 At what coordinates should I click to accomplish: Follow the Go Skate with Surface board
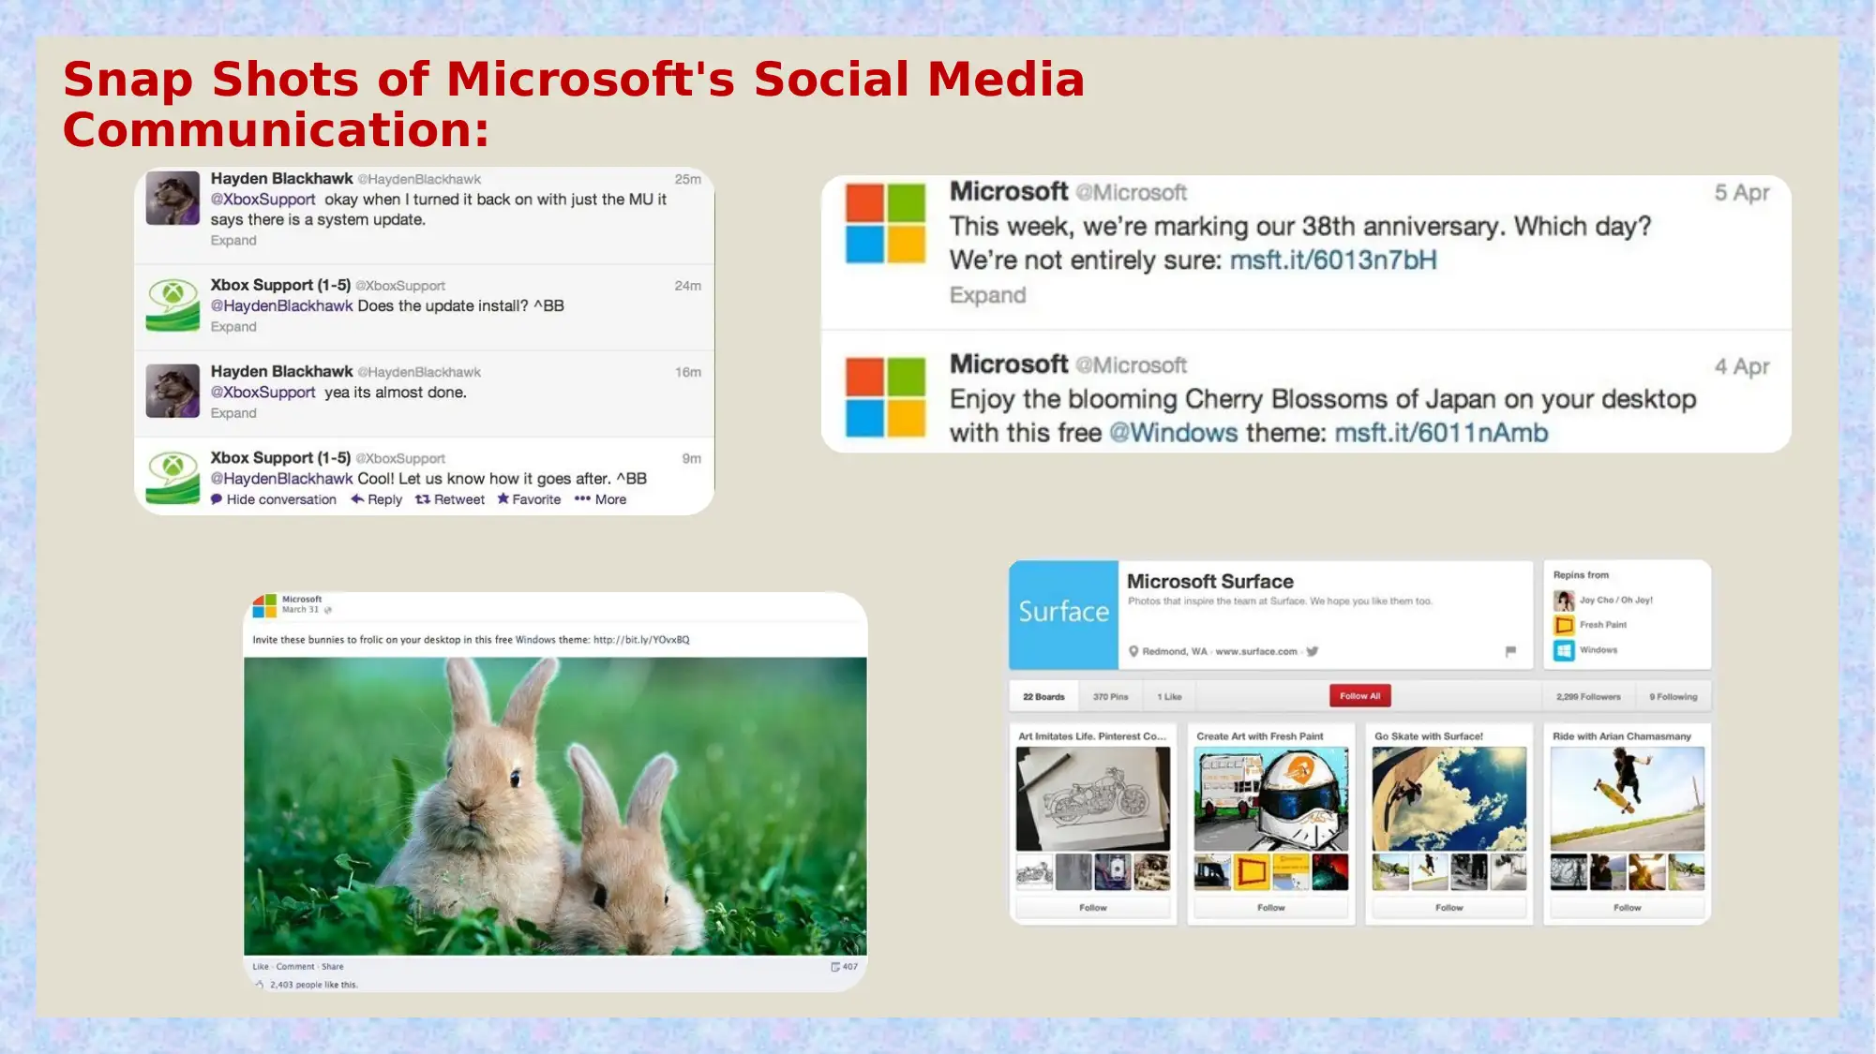click(1449, 908)
